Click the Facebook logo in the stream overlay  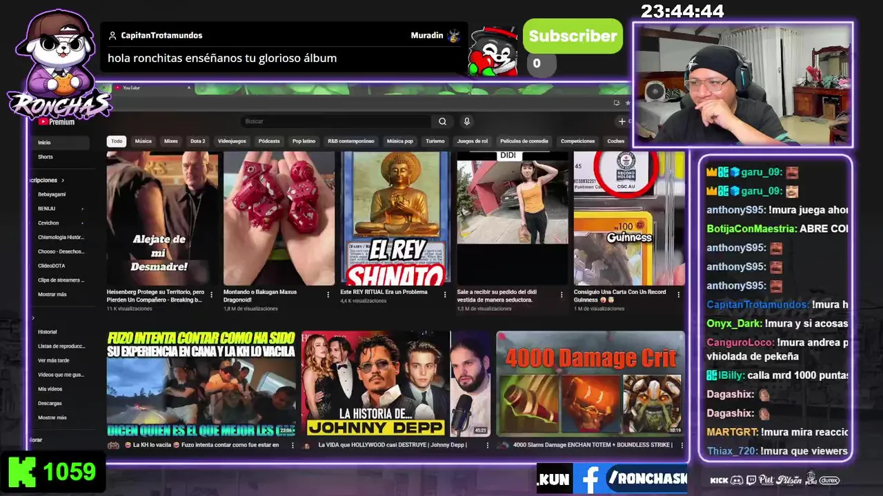[x=590, y=479]
